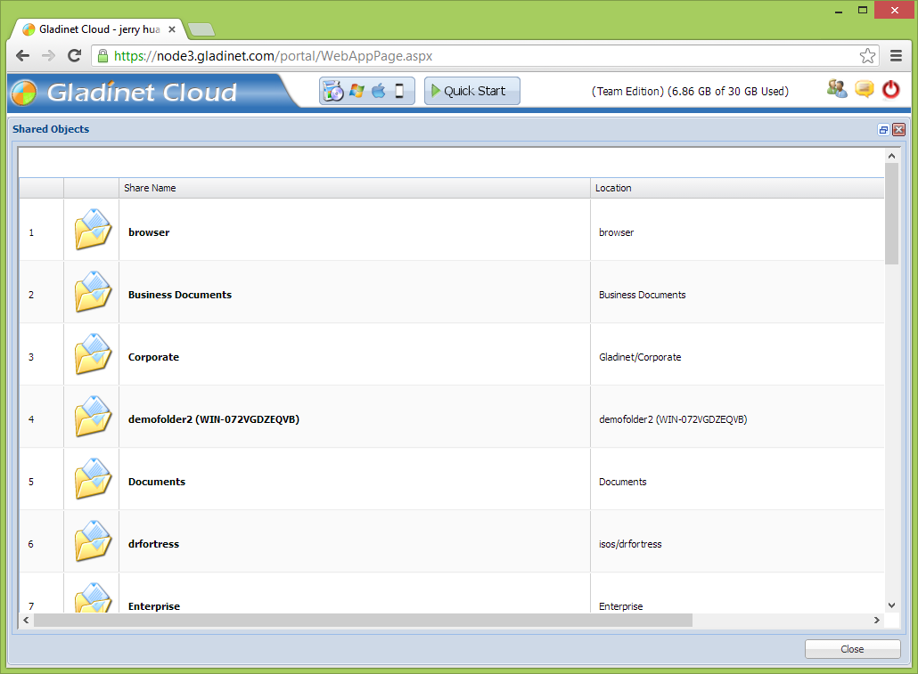Viewport: 918px width, 674px height.
Task: Click the drfortress shared folder icon
Action: (x=92, y=541)
